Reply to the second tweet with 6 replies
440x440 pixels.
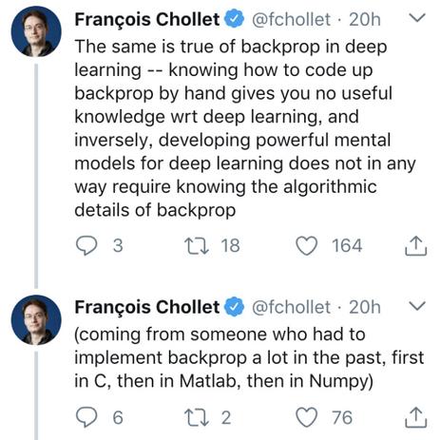(86, 417)
